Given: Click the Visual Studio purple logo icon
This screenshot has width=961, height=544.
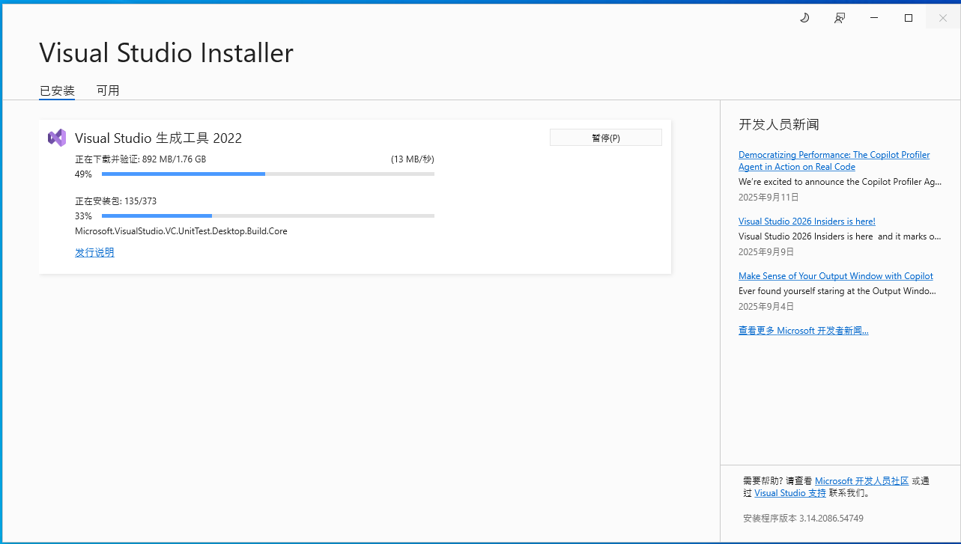Looking at the screenshot, I should [57, 138].
